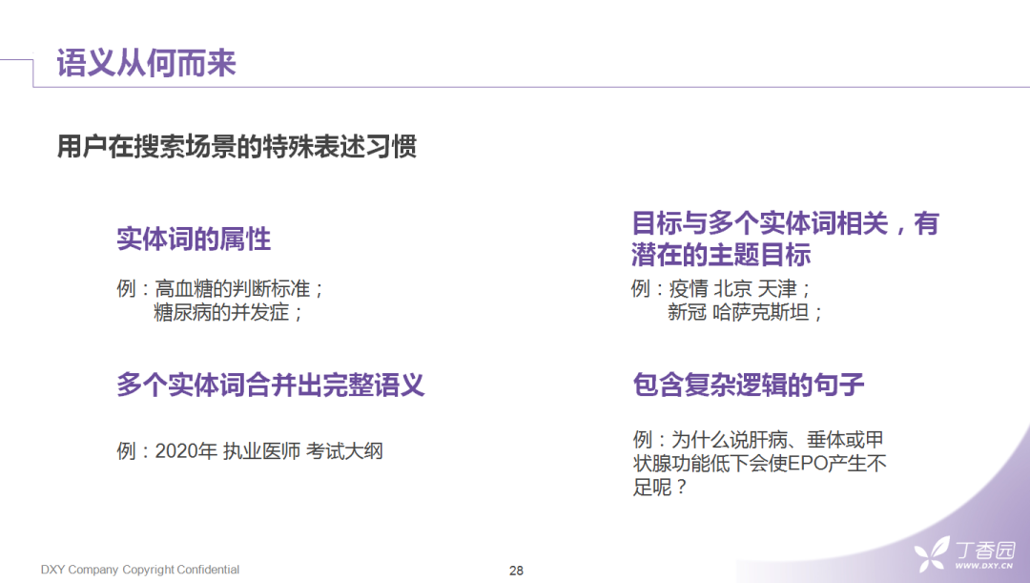The image size is (1030, 583).
Task: Click the 丁香园 logo text
Action: click(984, 550)
